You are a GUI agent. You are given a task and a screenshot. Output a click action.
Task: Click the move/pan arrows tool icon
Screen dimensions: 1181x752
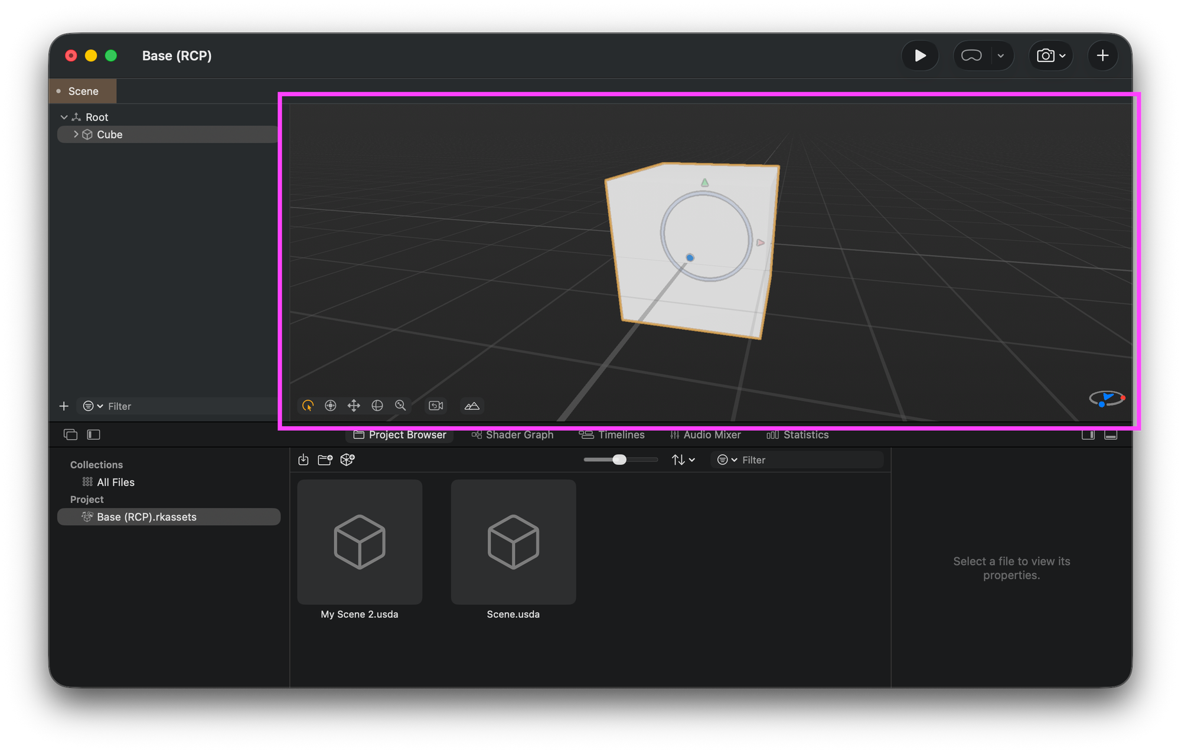click(x=354, y=406)
